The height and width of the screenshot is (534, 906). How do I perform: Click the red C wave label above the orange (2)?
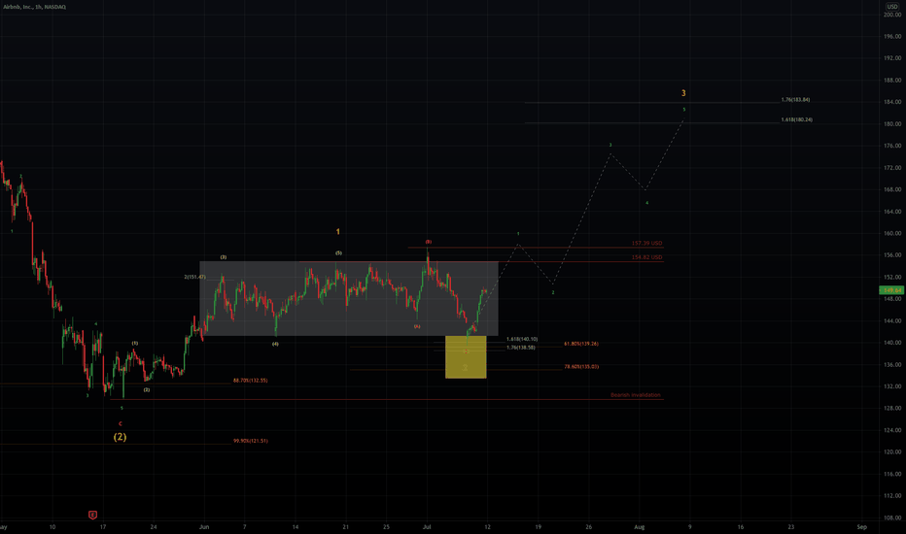tap(121, 423)
